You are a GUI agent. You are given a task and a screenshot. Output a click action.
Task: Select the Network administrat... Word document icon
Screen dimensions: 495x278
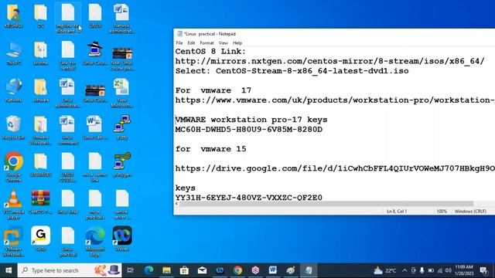point(122,19)
